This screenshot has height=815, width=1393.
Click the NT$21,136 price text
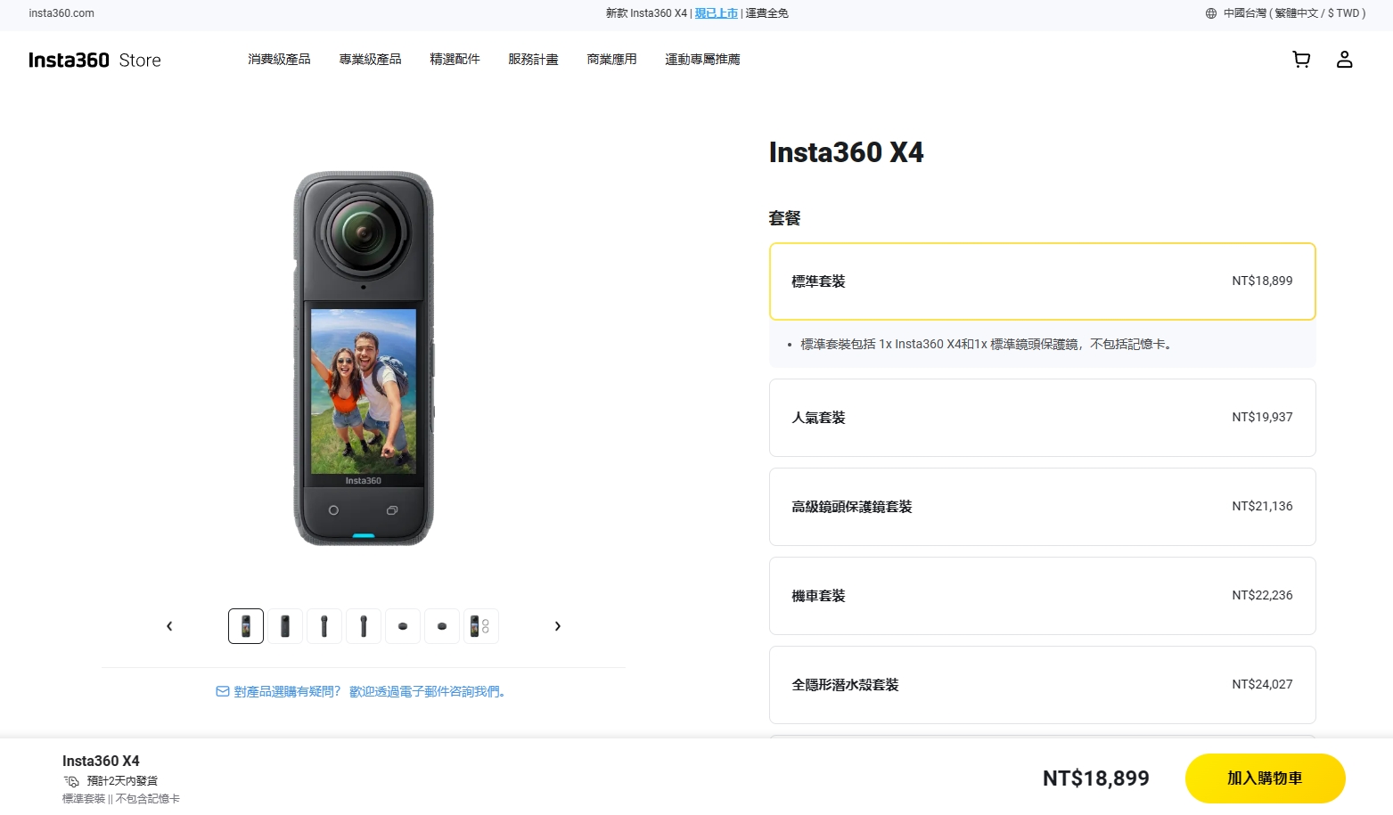[x=1262, y=506]
